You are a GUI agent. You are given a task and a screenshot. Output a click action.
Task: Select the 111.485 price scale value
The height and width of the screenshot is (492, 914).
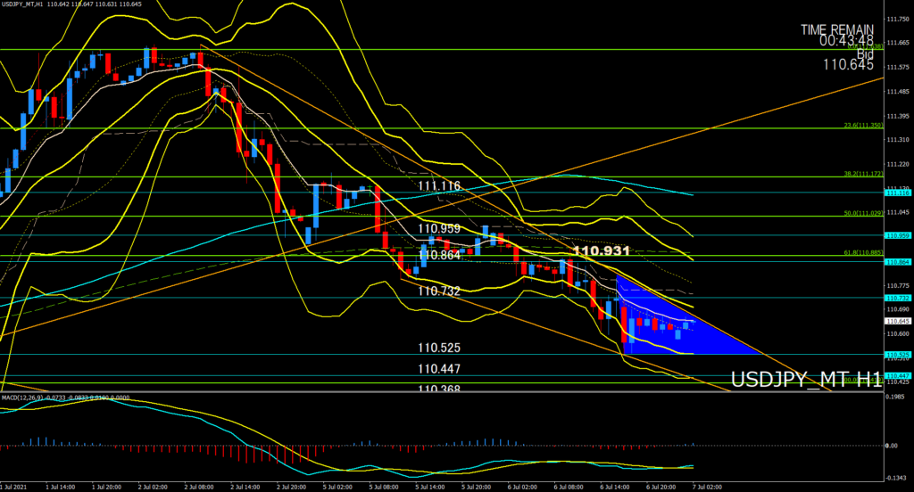click(x=898, y=92)
